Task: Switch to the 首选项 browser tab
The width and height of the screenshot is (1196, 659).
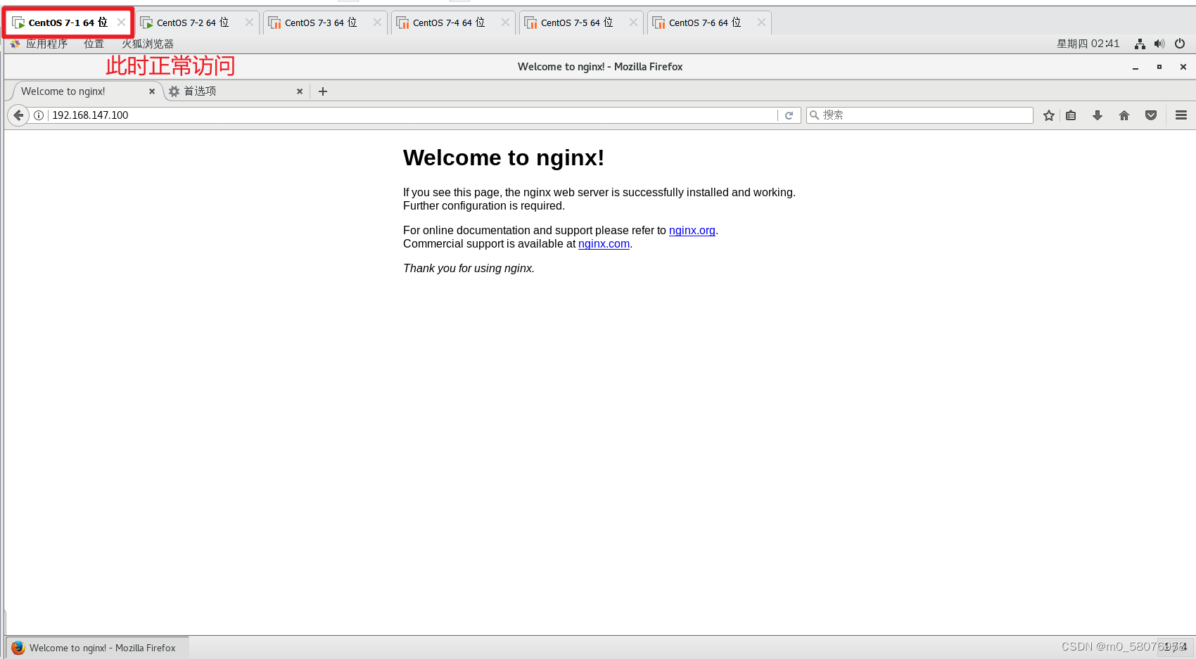Action: point(236,91)
